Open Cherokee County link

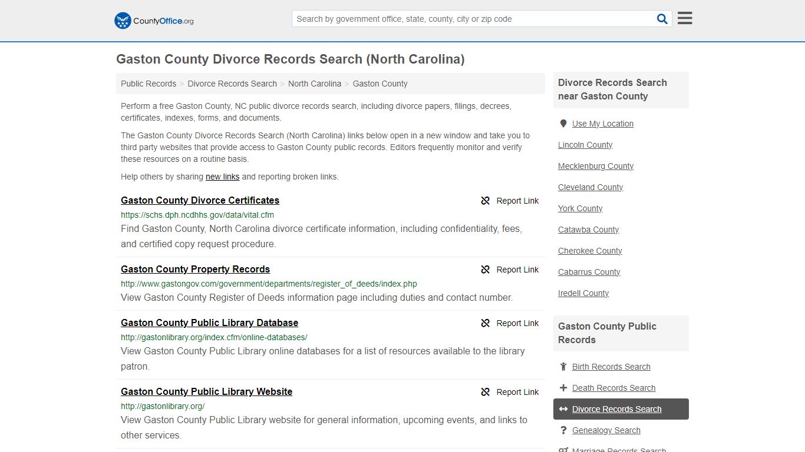tap(590, 251)
